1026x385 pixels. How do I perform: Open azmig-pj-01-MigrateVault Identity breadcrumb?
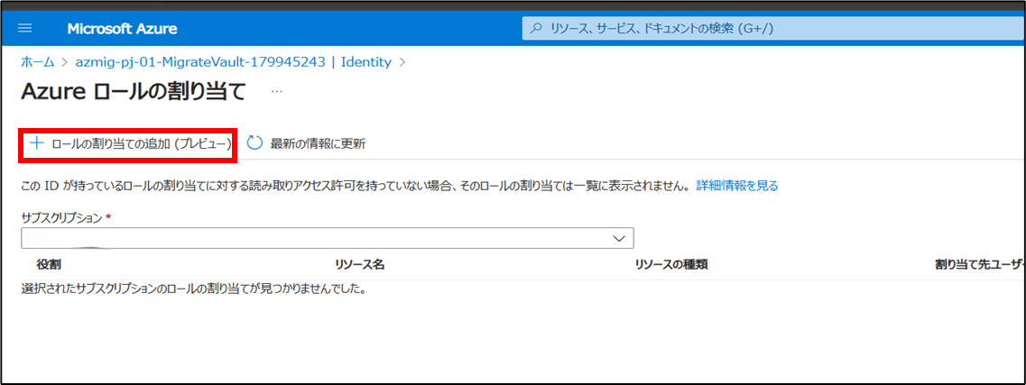pos(232,63)
